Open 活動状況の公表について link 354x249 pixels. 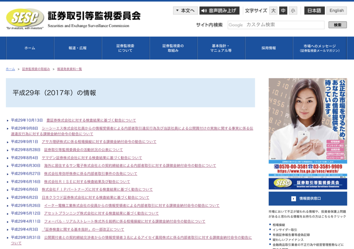coord(83,150)
